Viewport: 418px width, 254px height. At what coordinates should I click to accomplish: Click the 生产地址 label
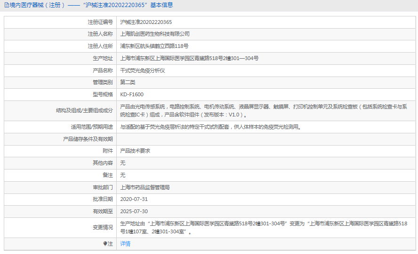(x=103, y=58)
